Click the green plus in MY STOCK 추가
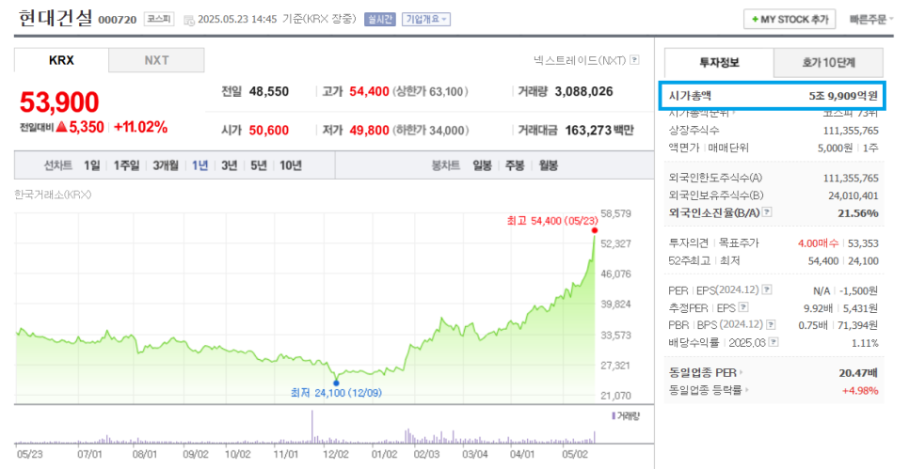 (x=755, y=20)
